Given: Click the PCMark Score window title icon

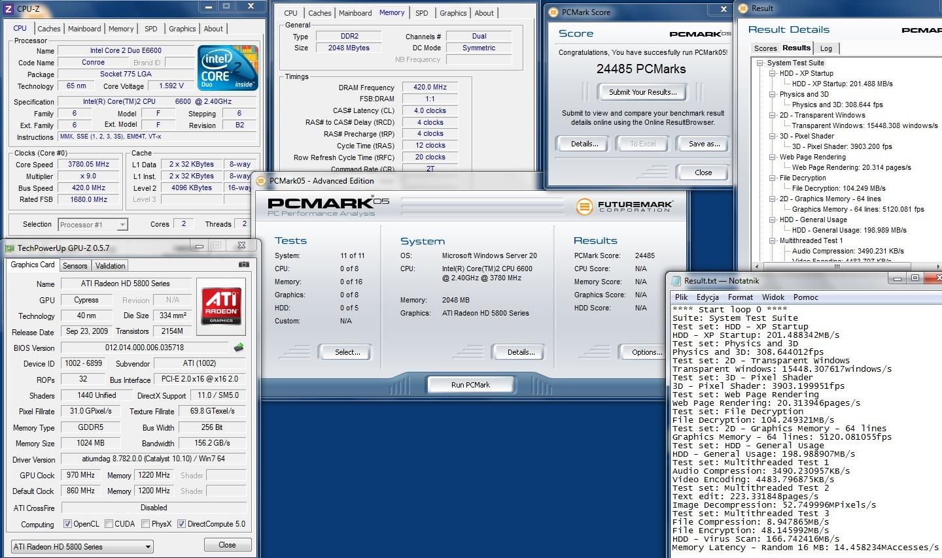Looking at the screenshot, I should pyautogui.click(x=553, y=12).
